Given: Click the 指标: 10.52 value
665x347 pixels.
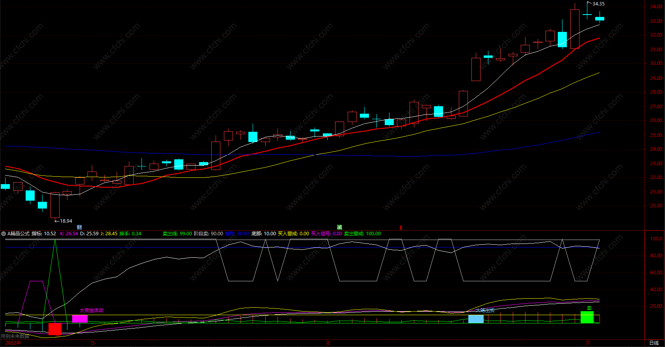Looking at the screenshot, I should click(x=44, y=234).
